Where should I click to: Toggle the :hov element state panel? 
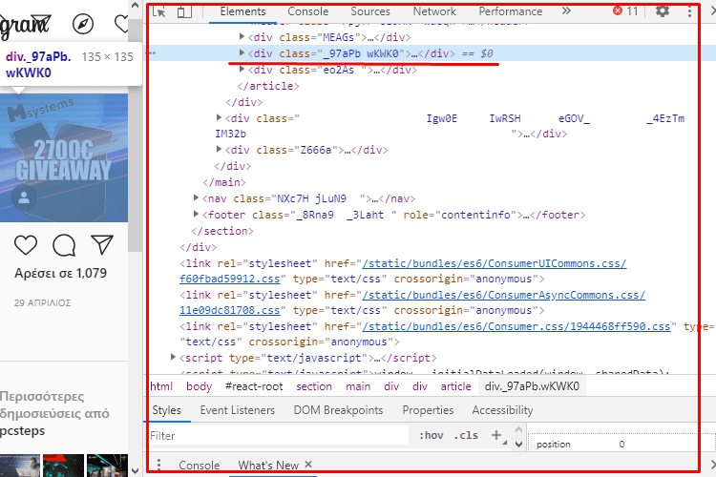[x=432, y=435]
